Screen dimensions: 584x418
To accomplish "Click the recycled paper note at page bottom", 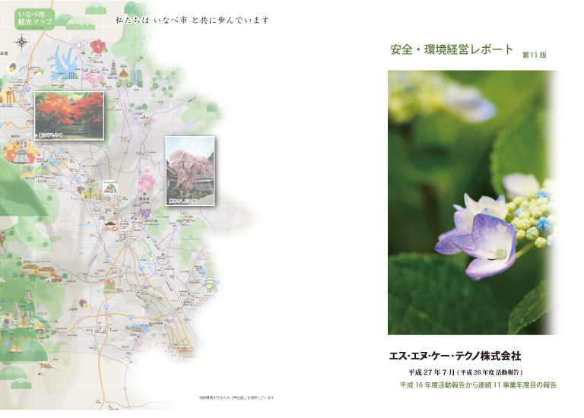I will click(236, 397).
